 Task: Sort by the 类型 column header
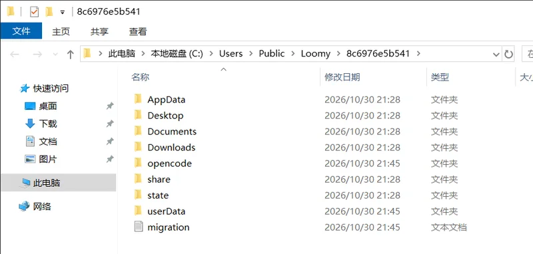coord(440,77)
